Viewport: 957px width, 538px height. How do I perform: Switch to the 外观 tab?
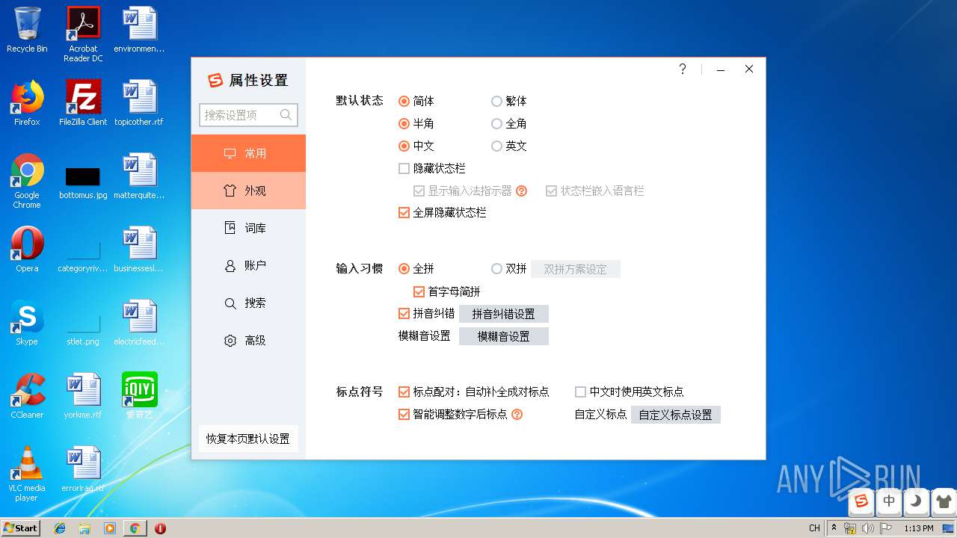click(x=248, y=191)
